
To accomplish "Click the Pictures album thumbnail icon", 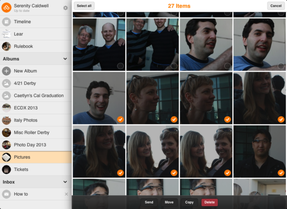I will [6, 157].
